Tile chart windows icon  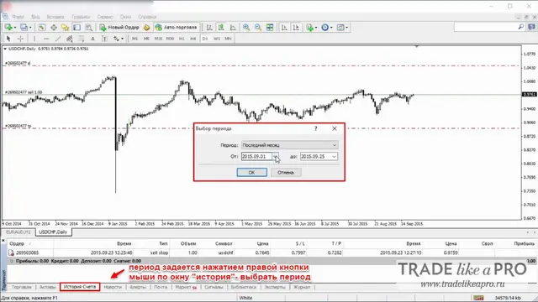(x=270, y=28)
